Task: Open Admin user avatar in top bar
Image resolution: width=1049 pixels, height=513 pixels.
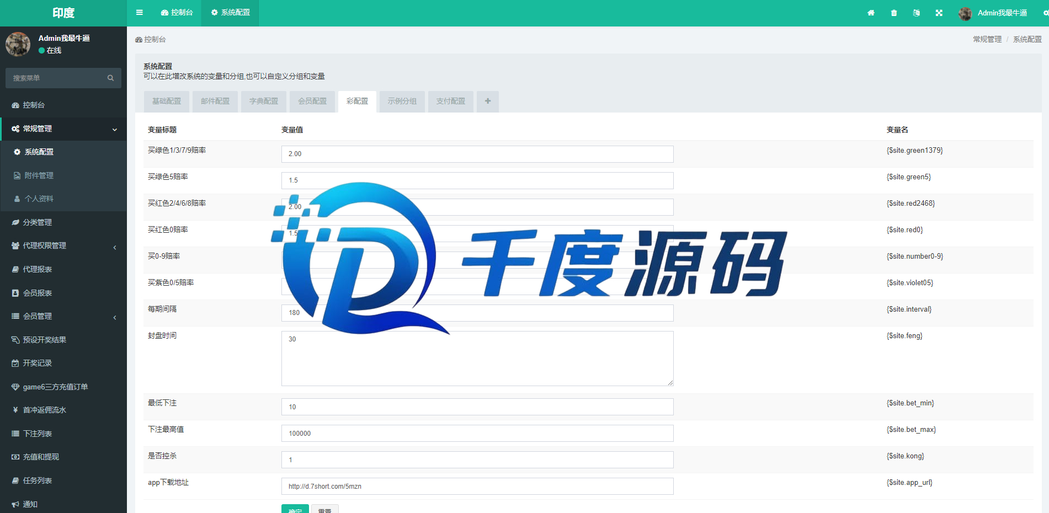Action: tap(965, 13)
